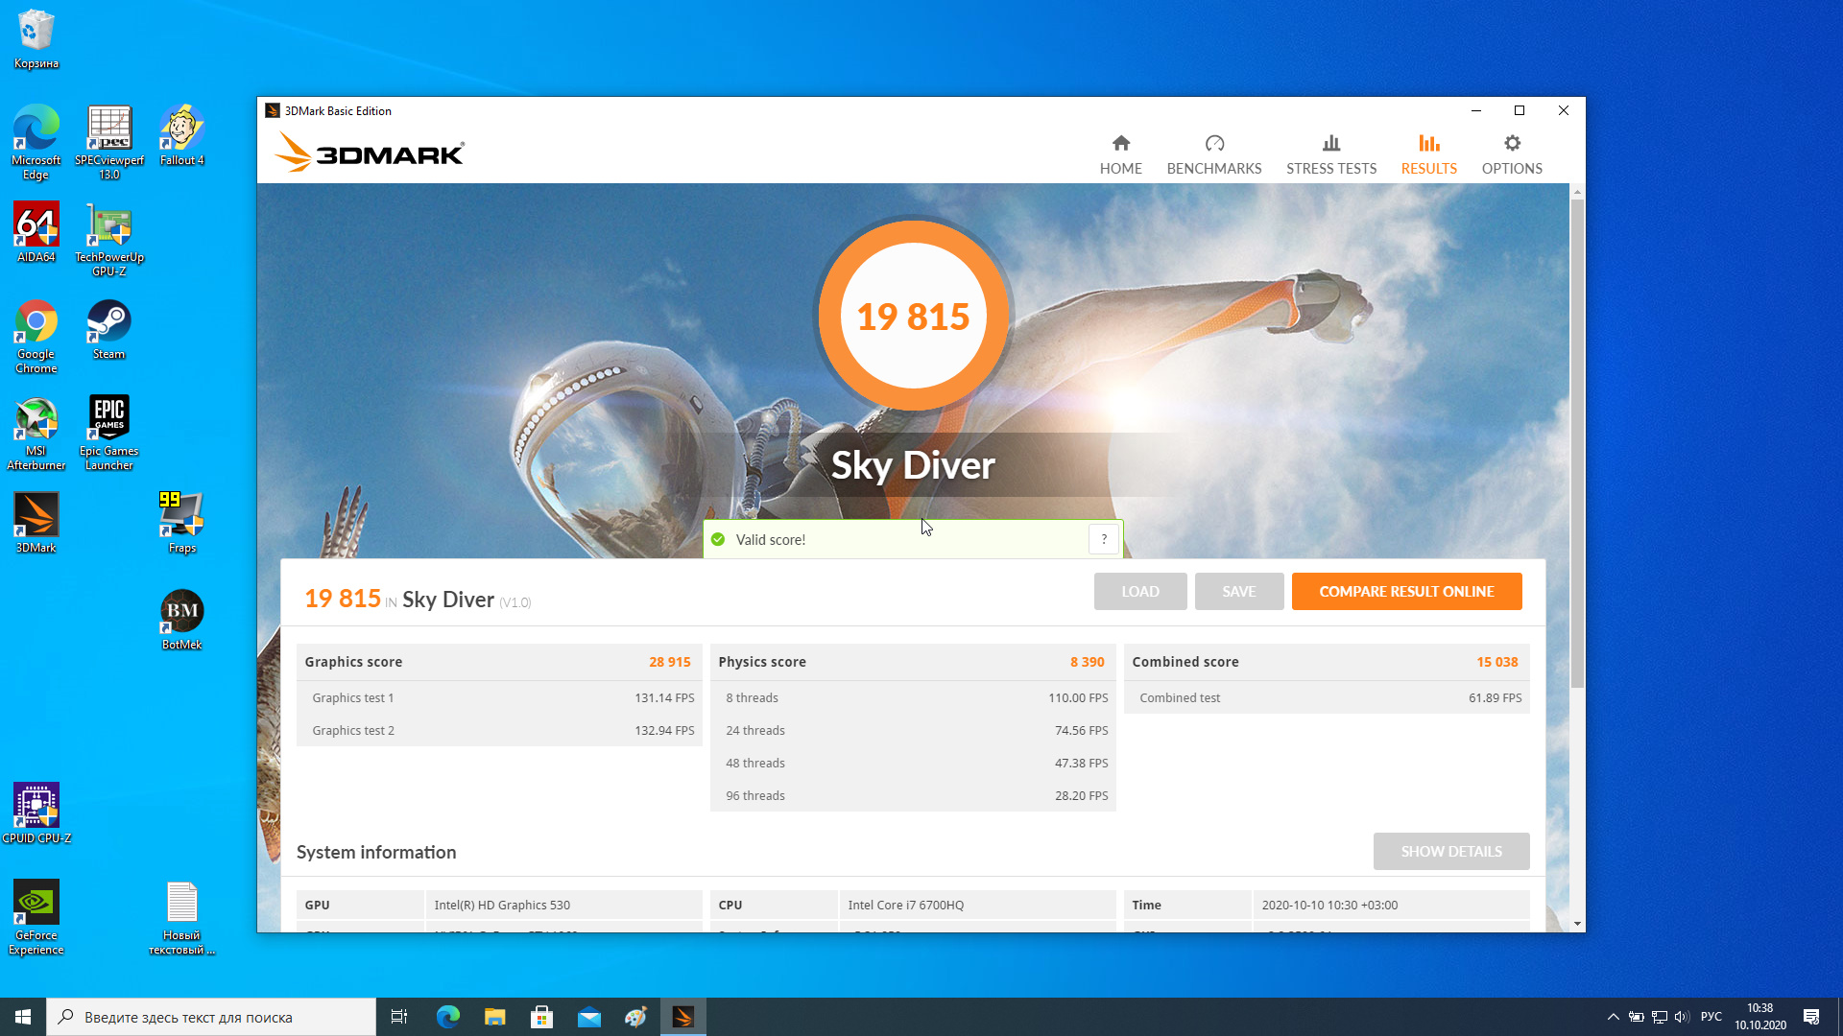Click the 3DMark taskbar button
This screenshot has width=1843, height=1036.
tap(683, 1017)
